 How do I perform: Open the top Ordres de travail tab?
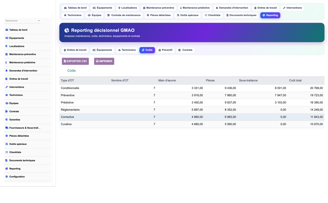coord(266,8)
